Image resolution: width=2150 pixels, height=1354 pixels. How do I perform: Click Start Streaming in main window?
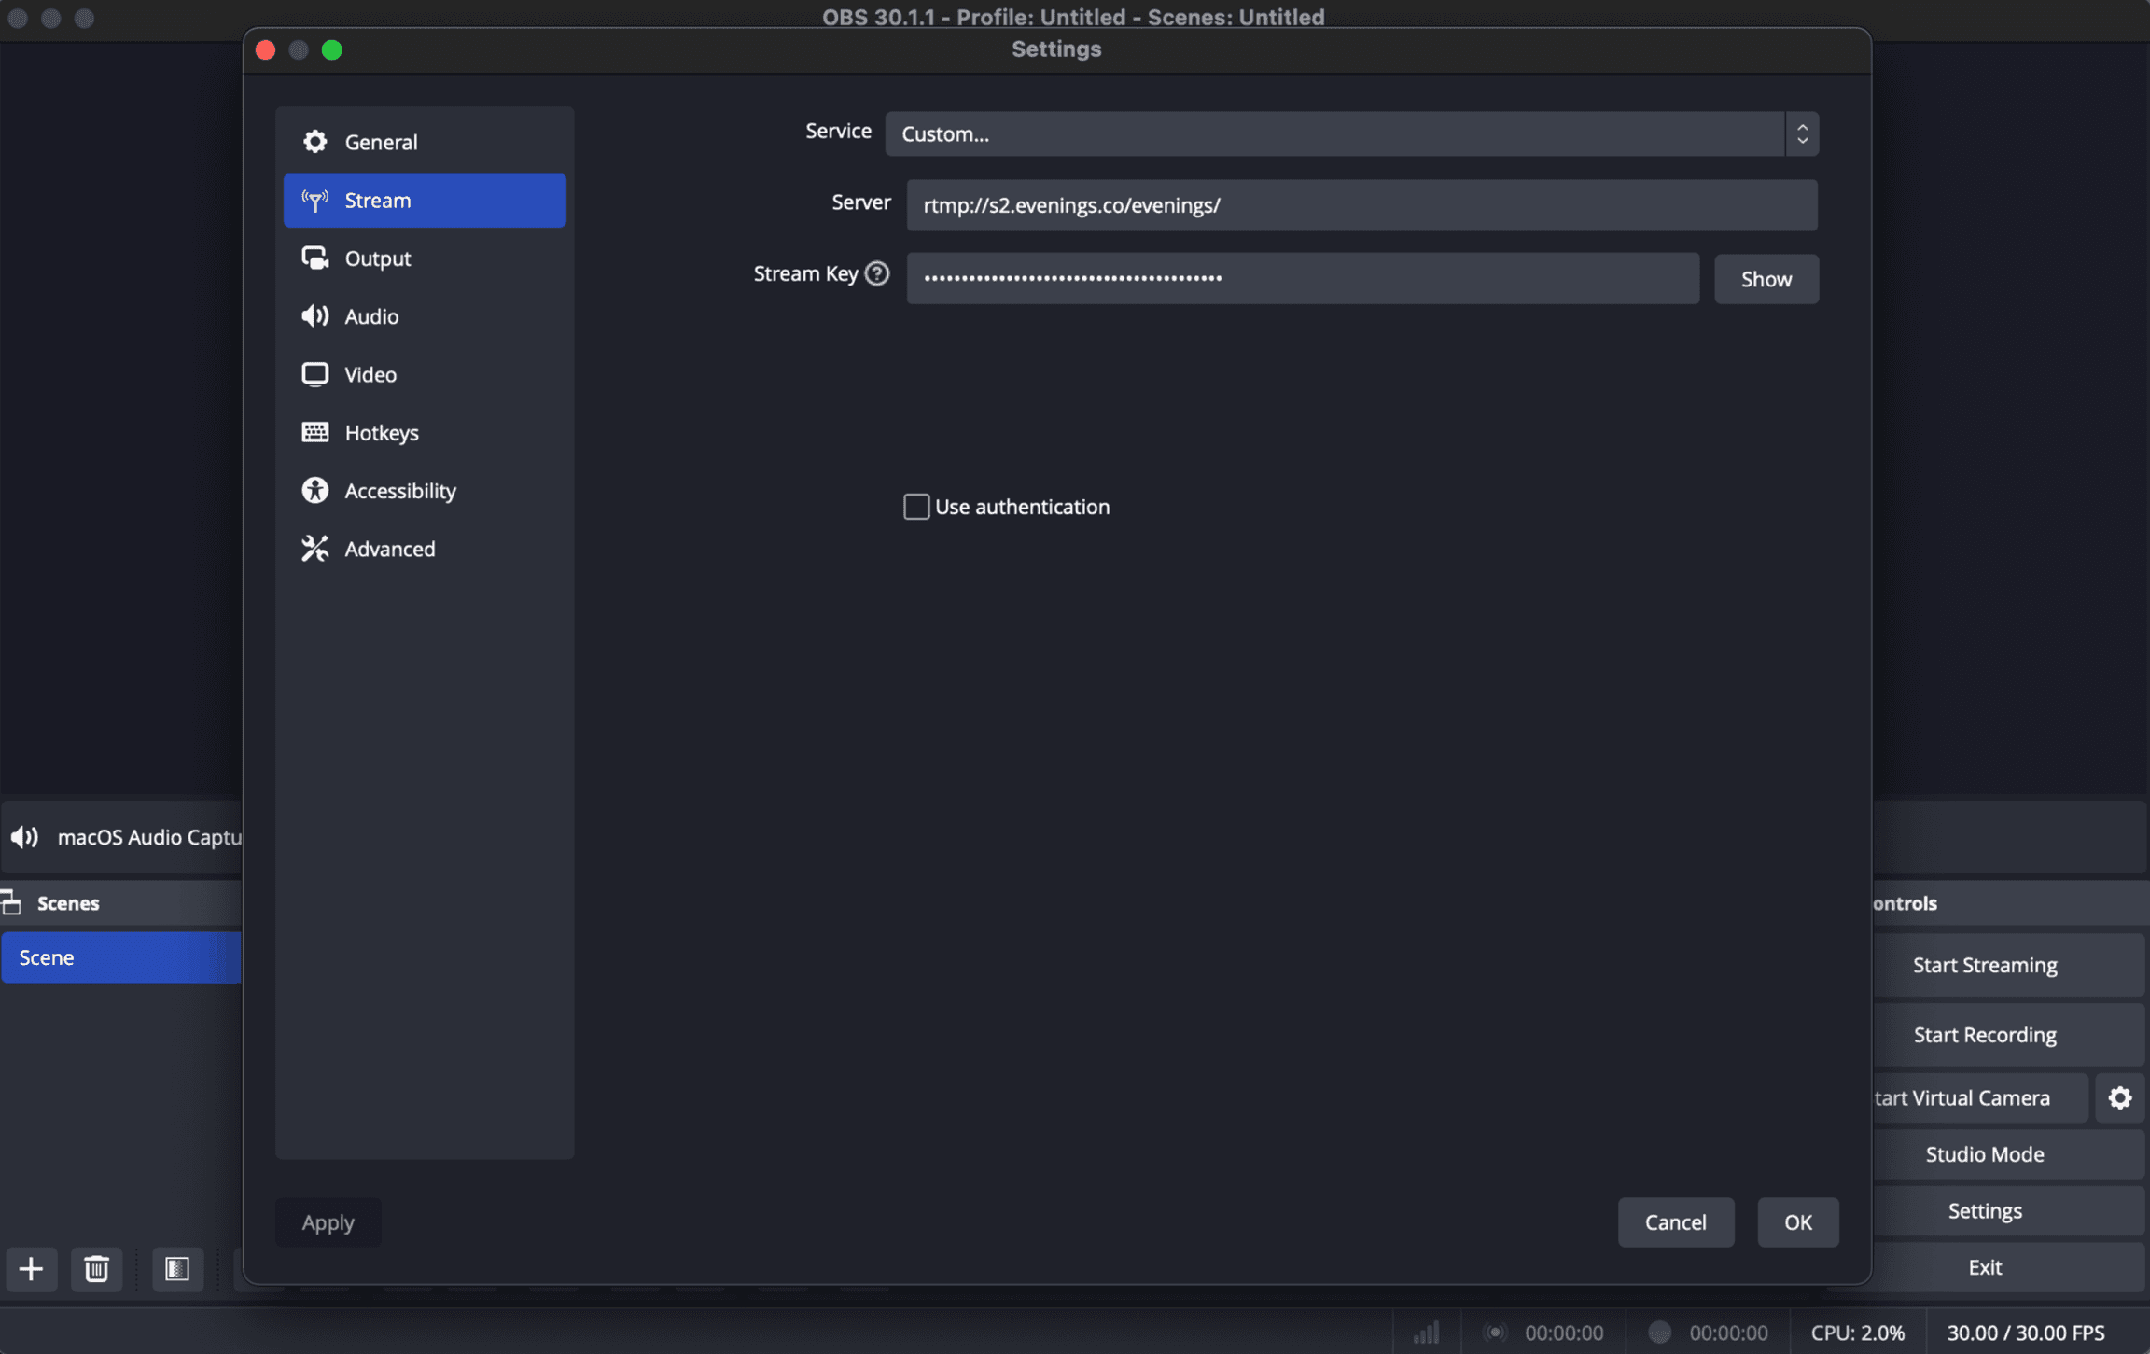(2008, 965)
